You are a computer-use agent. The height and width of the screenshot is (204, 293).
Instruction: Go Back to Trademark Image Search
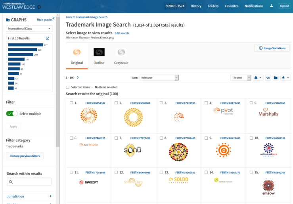click(x=86, y=17)
